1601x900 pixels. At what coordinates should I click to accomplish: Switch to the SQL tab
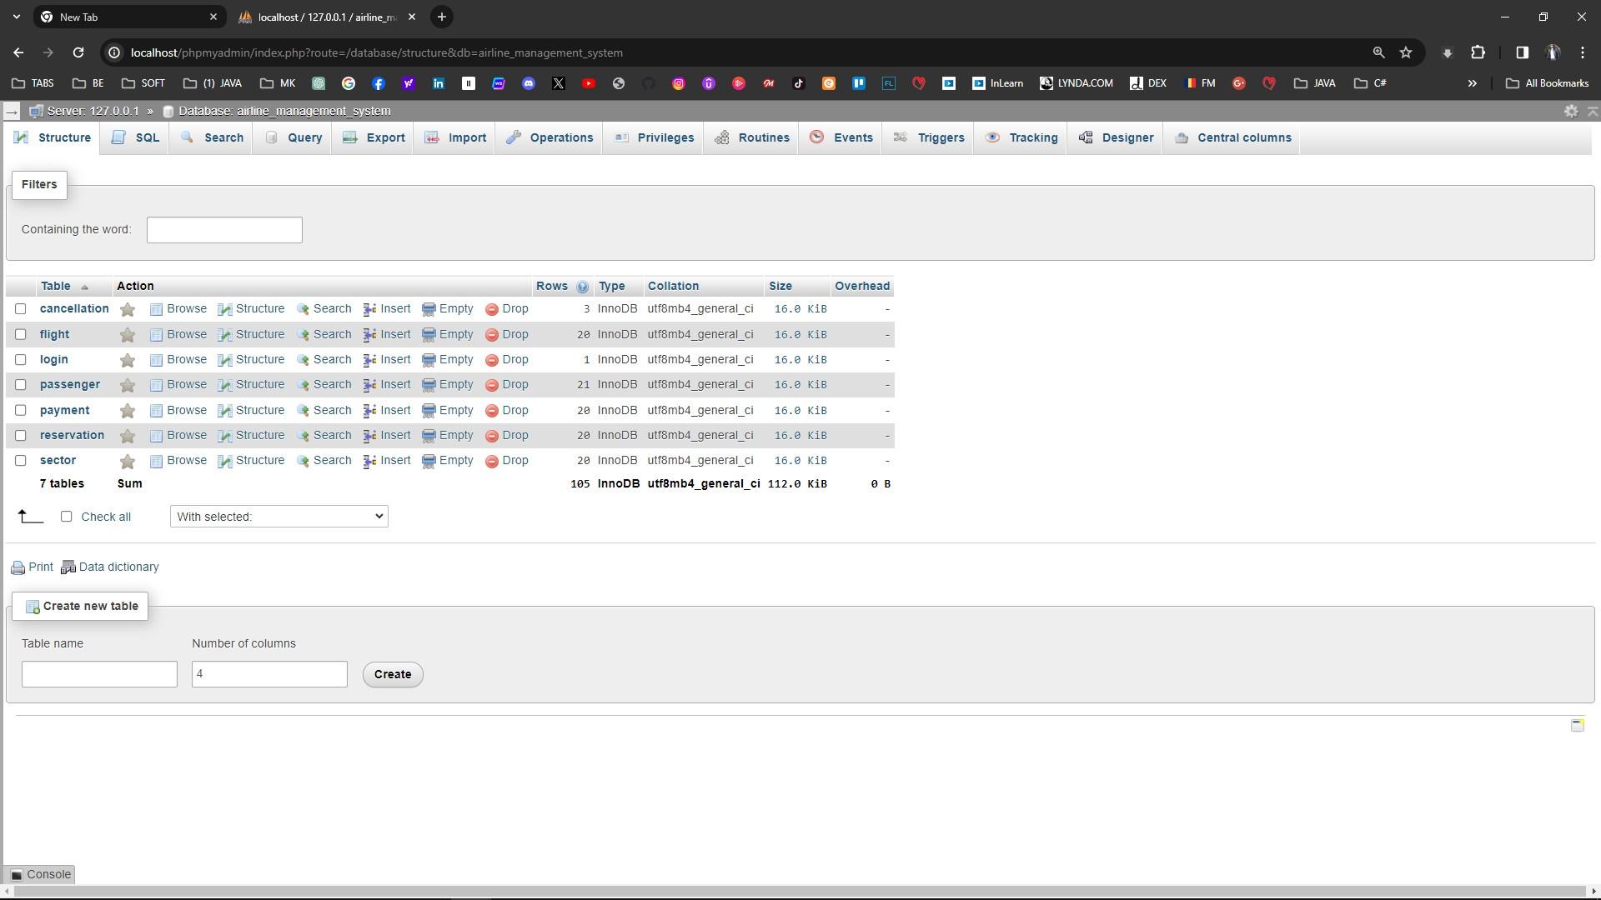point(134,137)
